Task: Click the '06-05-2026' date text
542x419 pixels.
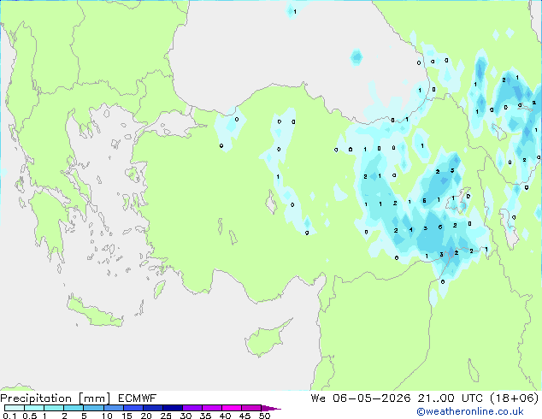Action: (372, 398)
